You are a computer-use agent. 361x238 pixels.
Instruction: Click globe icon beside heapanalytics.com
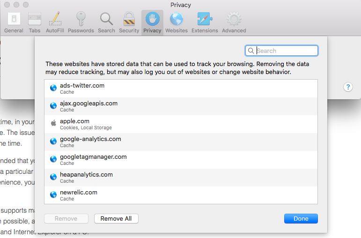tap(53, 177)
